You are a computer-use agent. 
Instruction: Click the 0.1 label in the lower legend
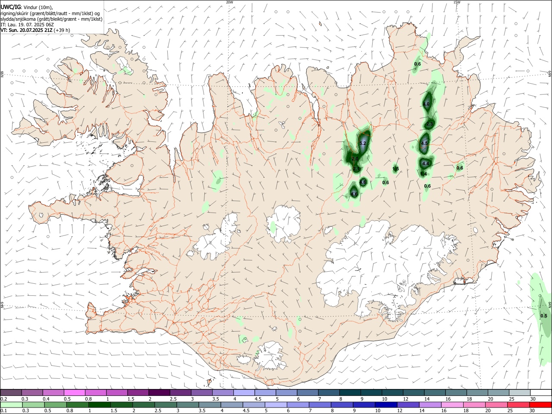coord(3,411)
